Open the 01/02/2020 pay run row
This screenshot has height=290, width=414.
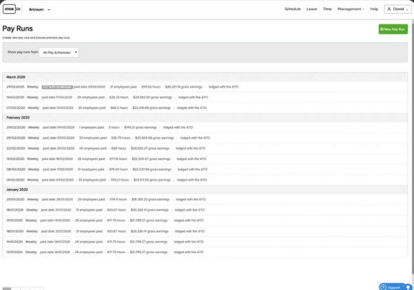[x=15, y=179]
